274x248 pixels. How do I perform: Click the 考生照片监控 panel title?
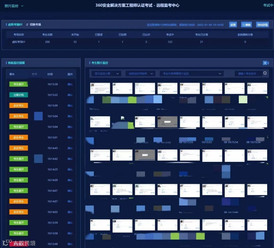[x=100, y=63]
